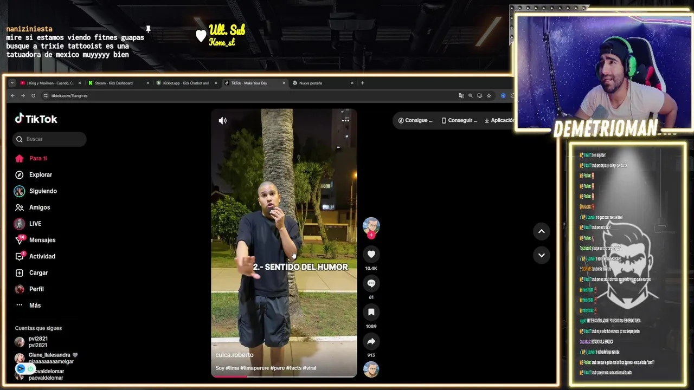The width and height of the screenshot is (694, 390).
Task: Open LIVE in the sidebar
Action: point(35,224)
